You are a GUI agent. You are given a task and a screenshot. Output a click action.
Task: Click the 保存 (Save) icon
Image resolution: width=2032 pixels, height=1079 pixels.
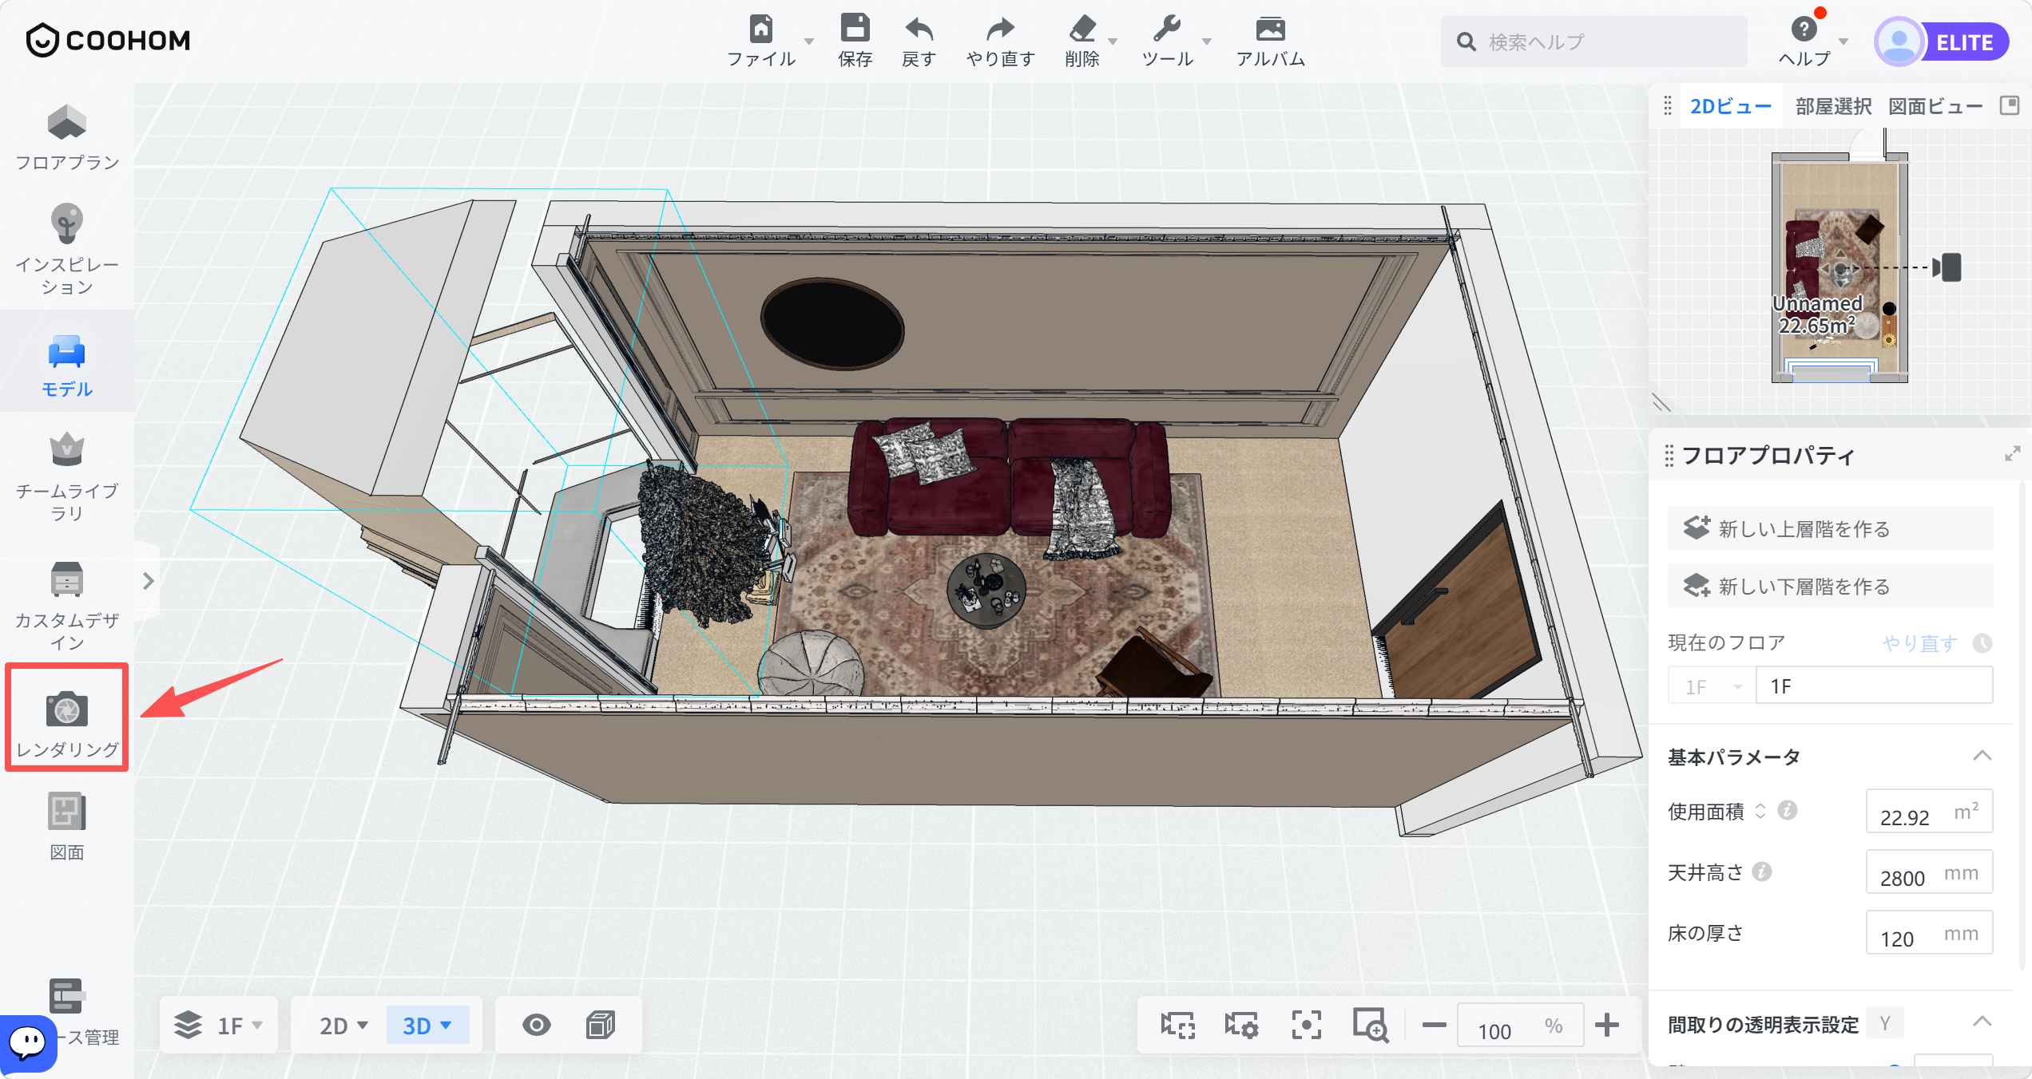[x=855, y=29]
